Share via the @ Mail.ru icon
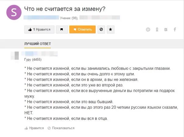The height and width of the screenshot is (137, 184). tap(148, 30)
